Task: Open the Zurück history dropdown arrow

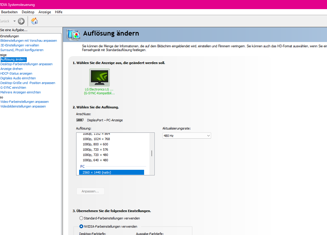Action: tap(14, 21)
